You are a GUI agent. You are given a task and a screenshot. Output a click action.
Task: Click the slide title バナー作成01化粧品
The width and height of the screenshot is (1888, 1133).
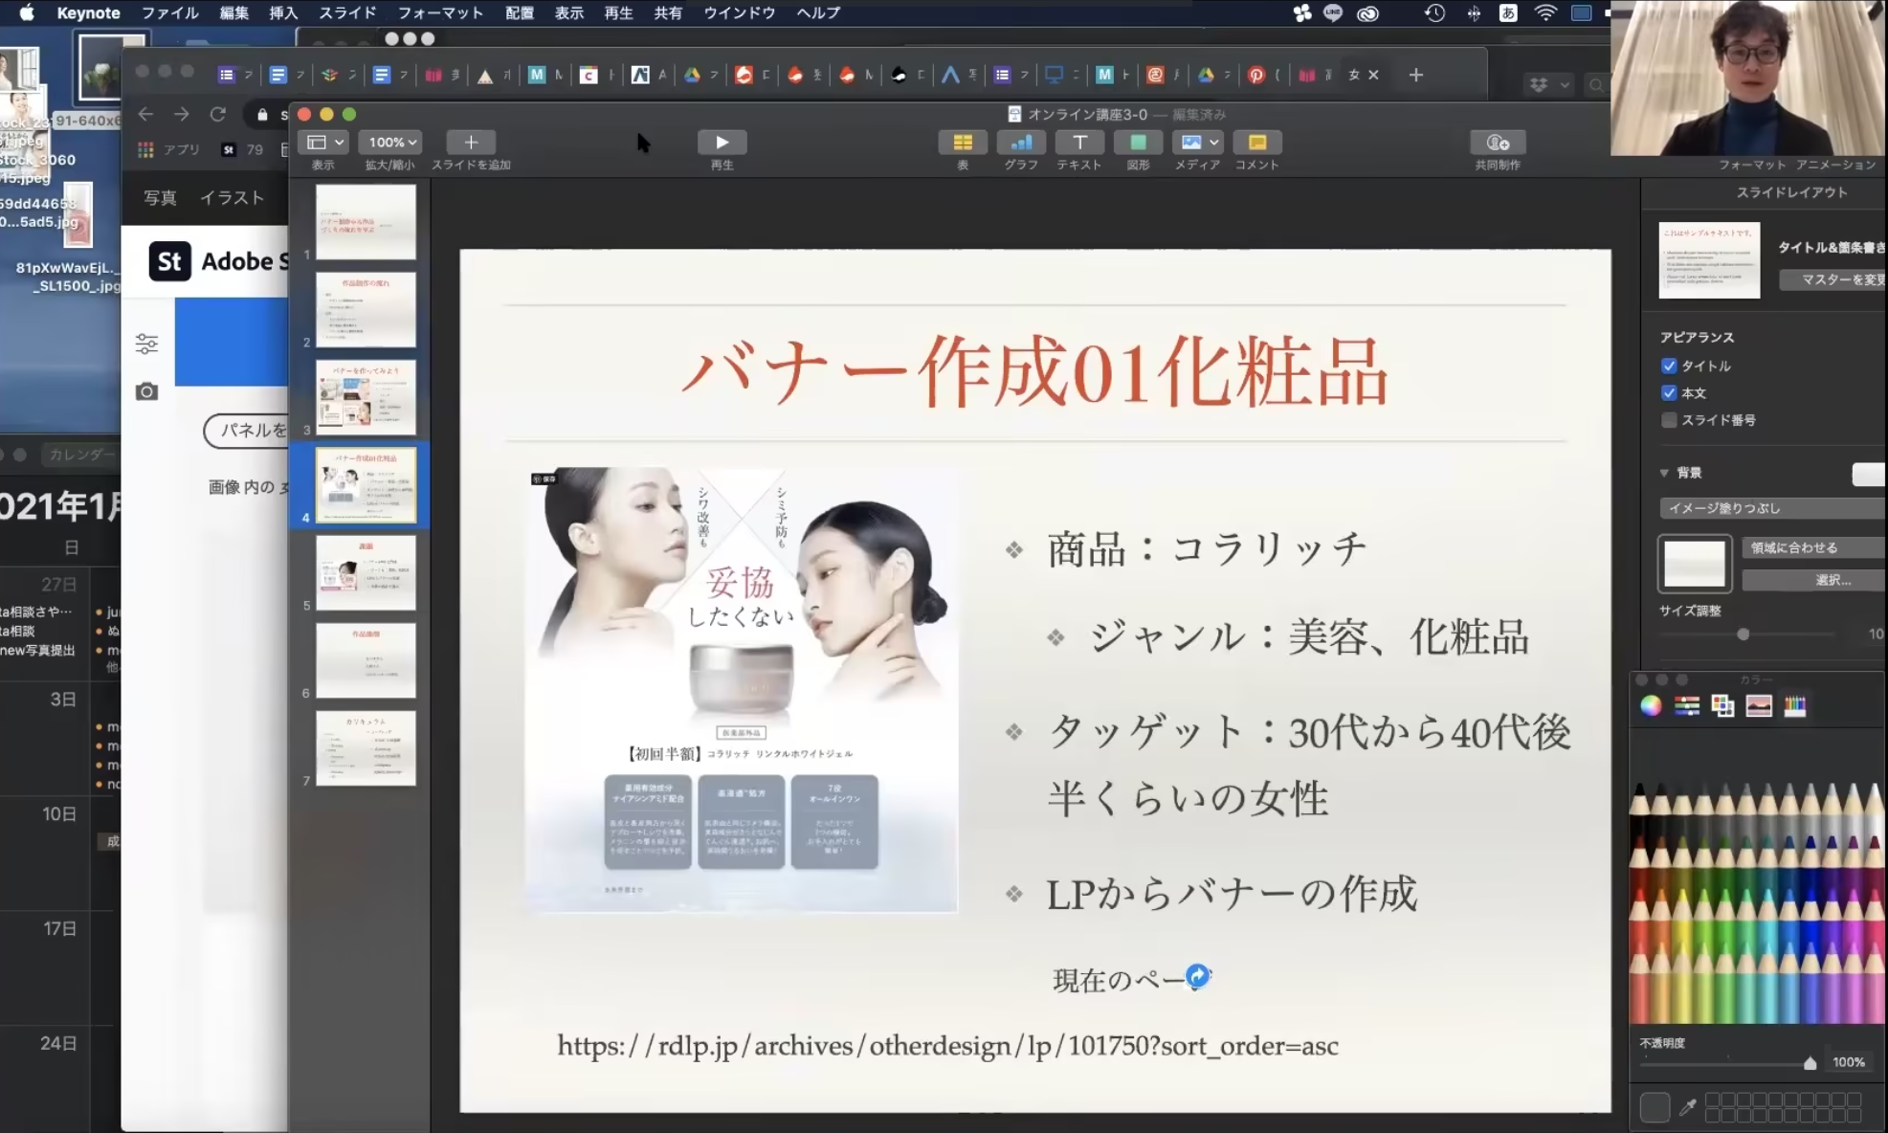(x=1035, y=372)
